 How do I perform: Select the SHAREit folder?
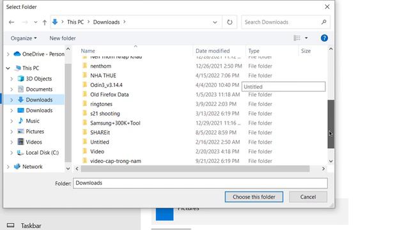click(100, 132)
